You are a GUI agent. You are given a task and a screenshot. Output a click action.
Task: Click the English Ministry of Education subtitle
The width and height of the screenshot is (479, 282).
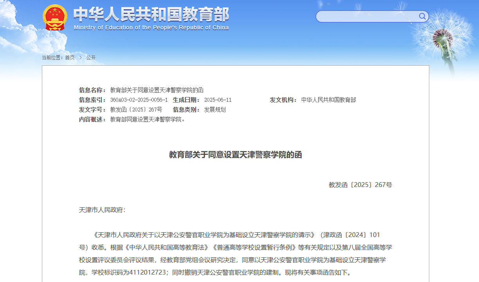point(151,28)
